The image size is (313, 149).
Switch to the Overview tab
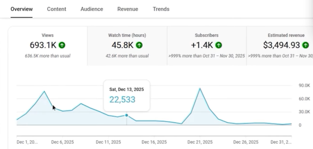pos(21,9)
